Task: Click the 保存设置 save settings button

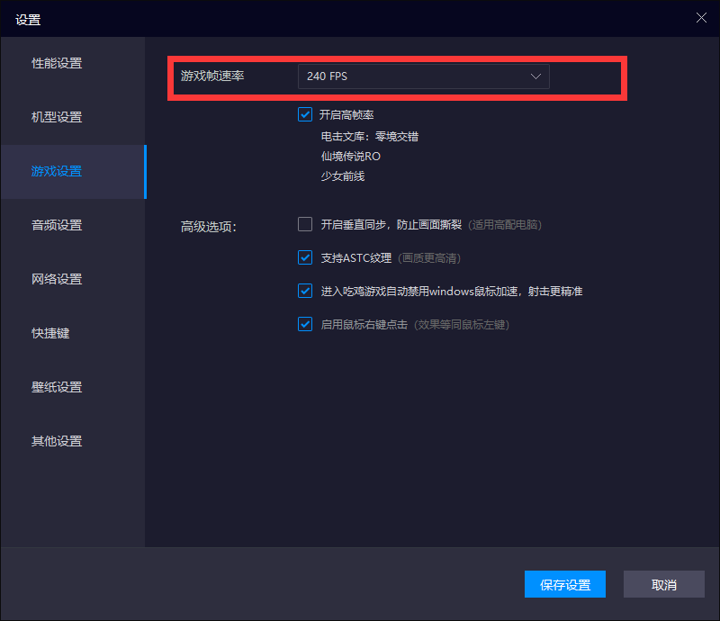Action: click(x=565, y=584)
